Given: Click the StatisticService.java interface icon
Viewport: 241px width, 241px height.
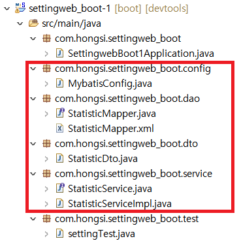Looking at the screenshot, I should click(x=60, y=188).
